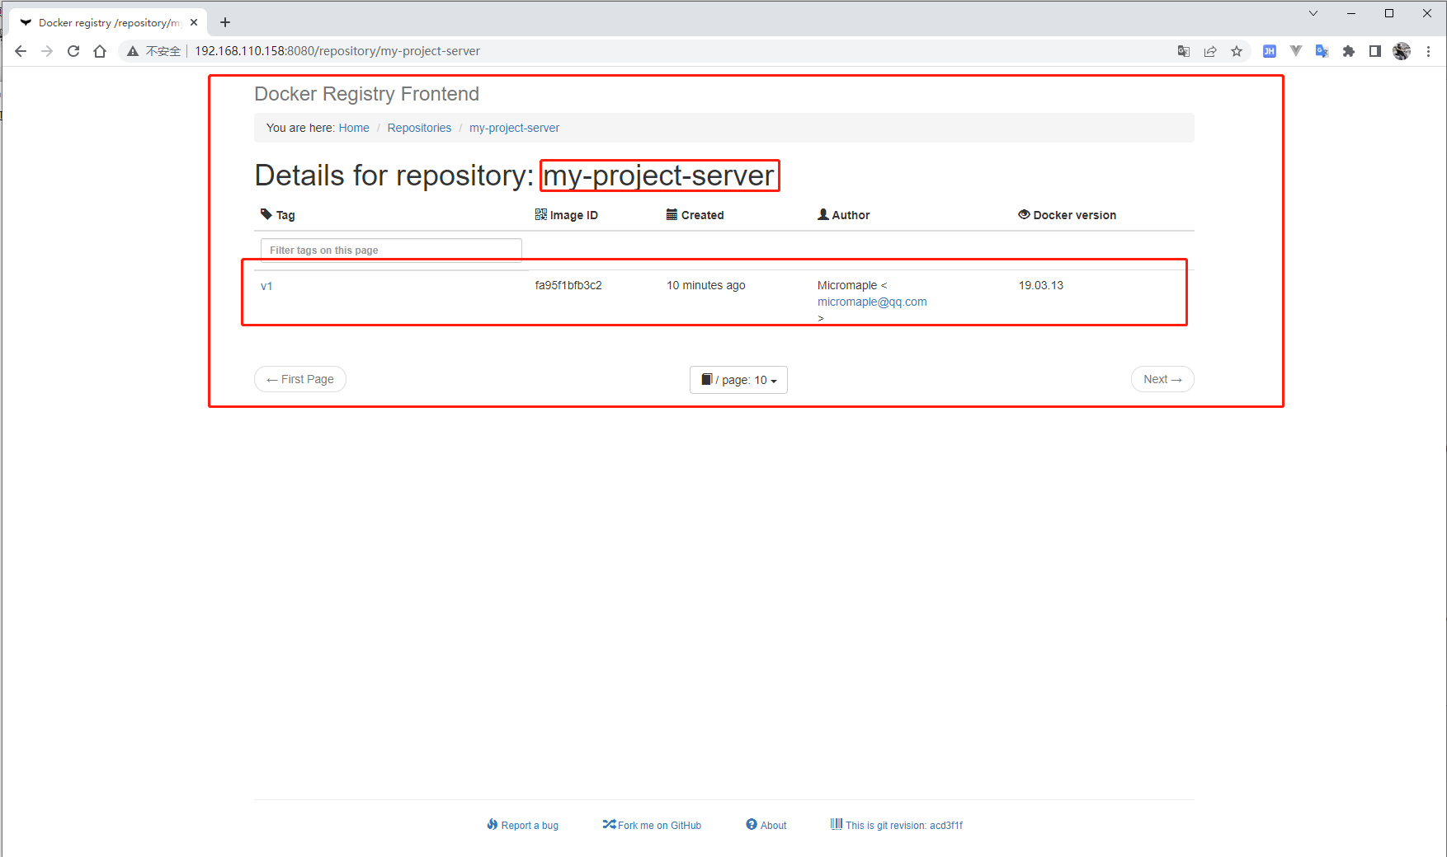The image size is (1447, 857).
Task: Click the First Page button
Action: 300,379
